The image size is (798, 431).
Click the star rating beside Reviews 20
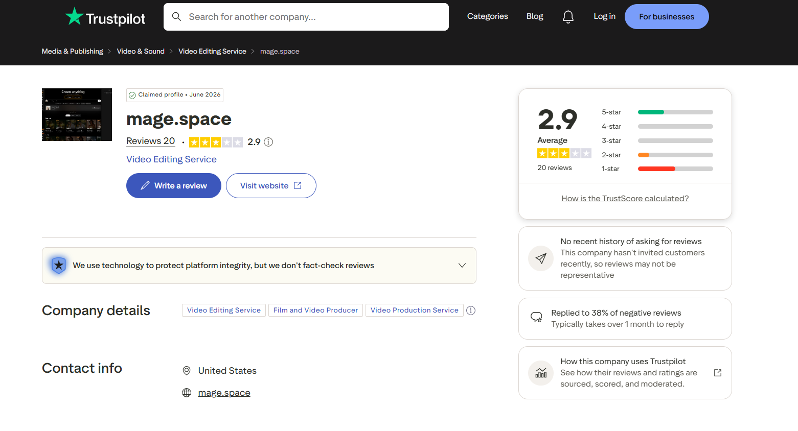216,142
